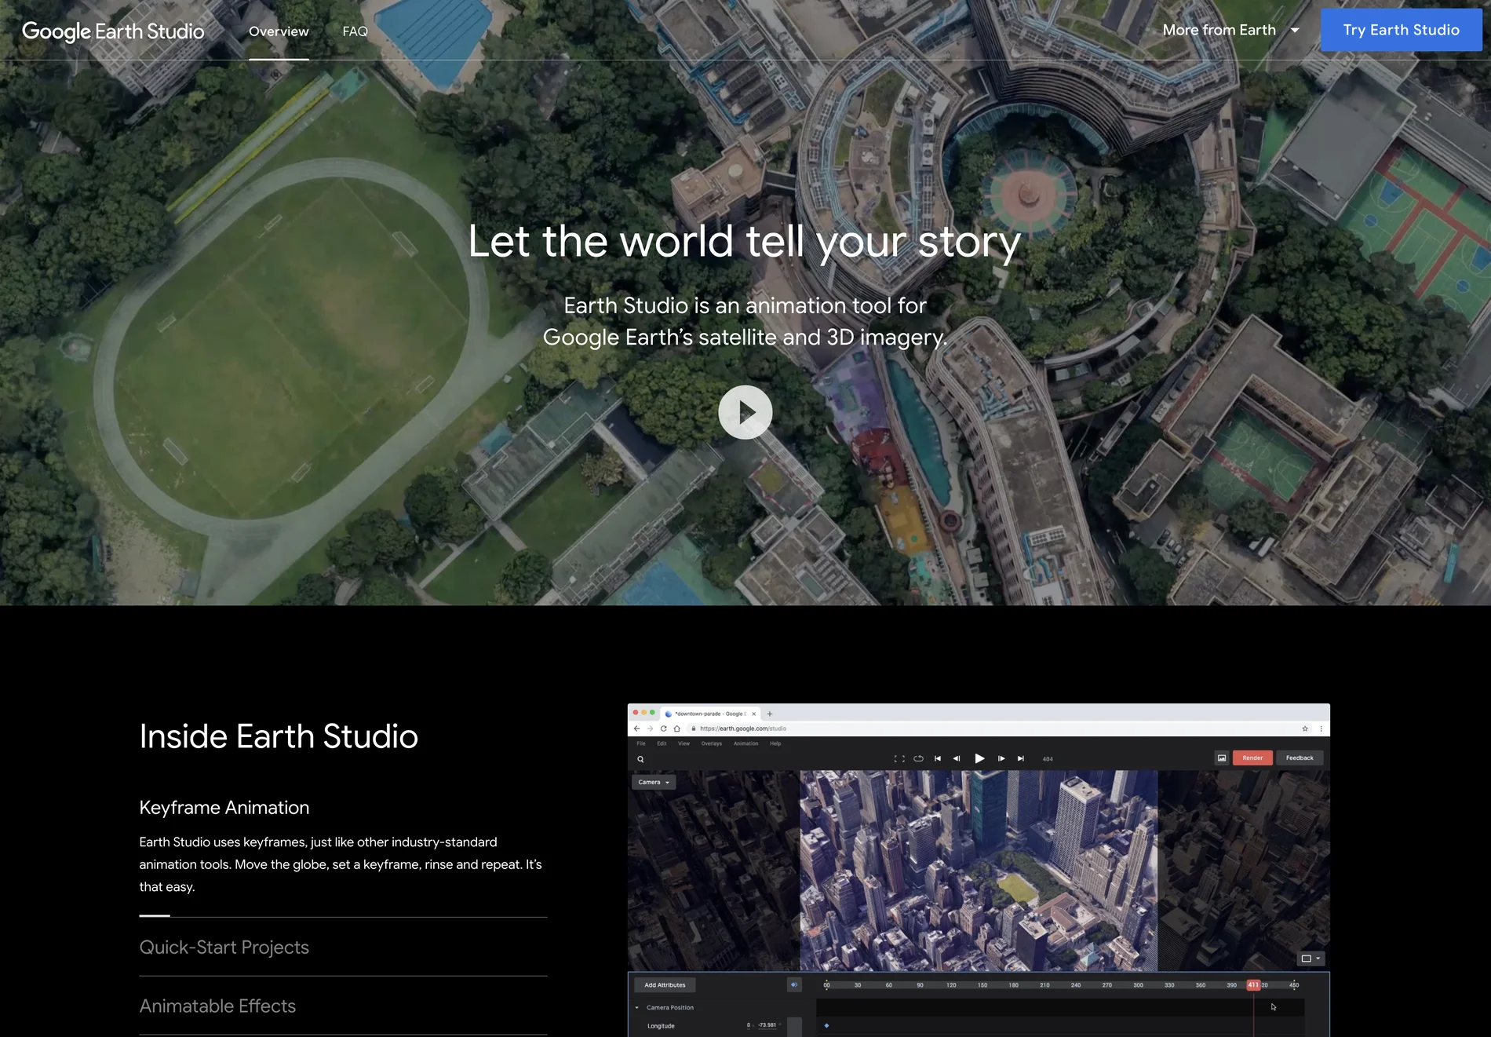Click the browser reload icon in demo
Image resolution: width=1491 pixels, height=1037 pixels.
(663, 728)
